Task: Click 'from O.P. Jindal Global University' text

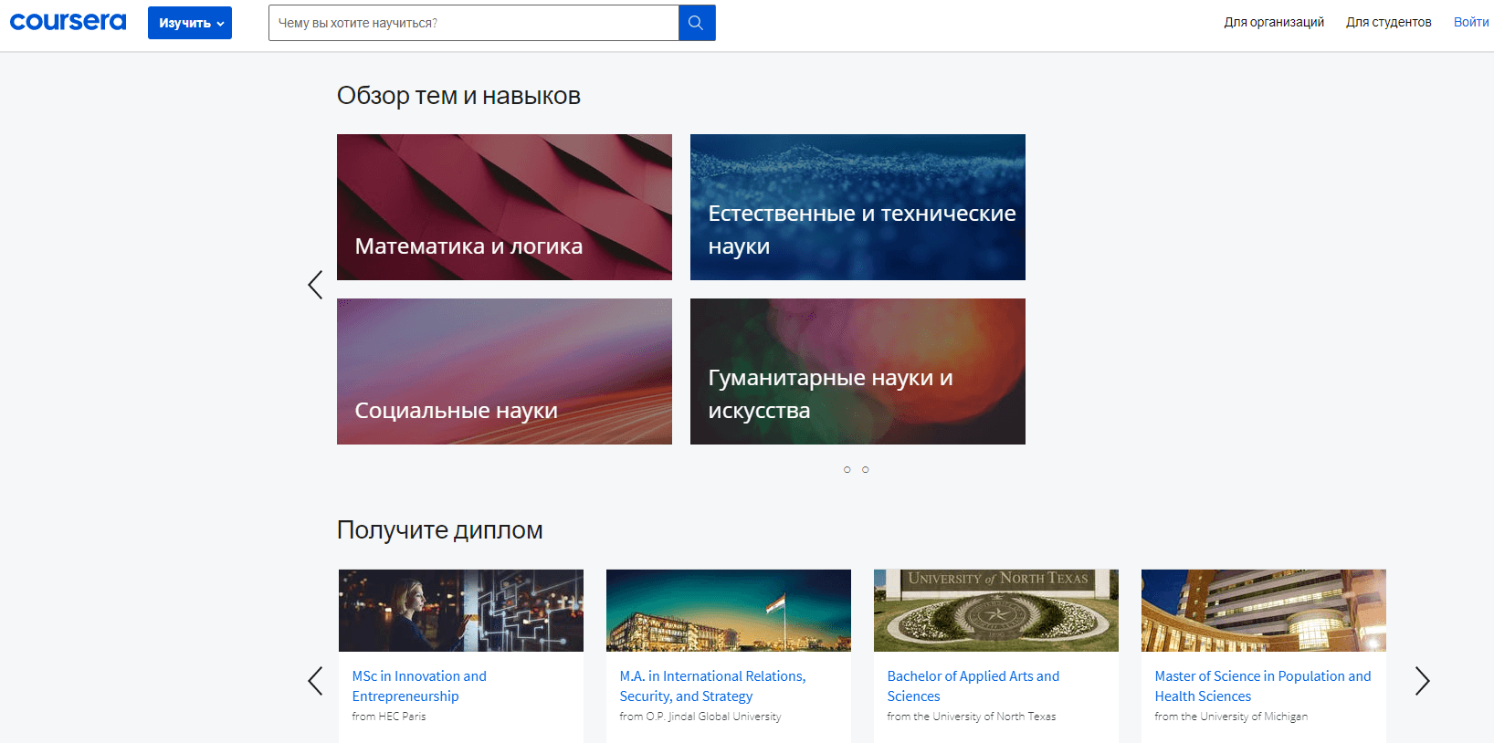Action: [700, 717]
